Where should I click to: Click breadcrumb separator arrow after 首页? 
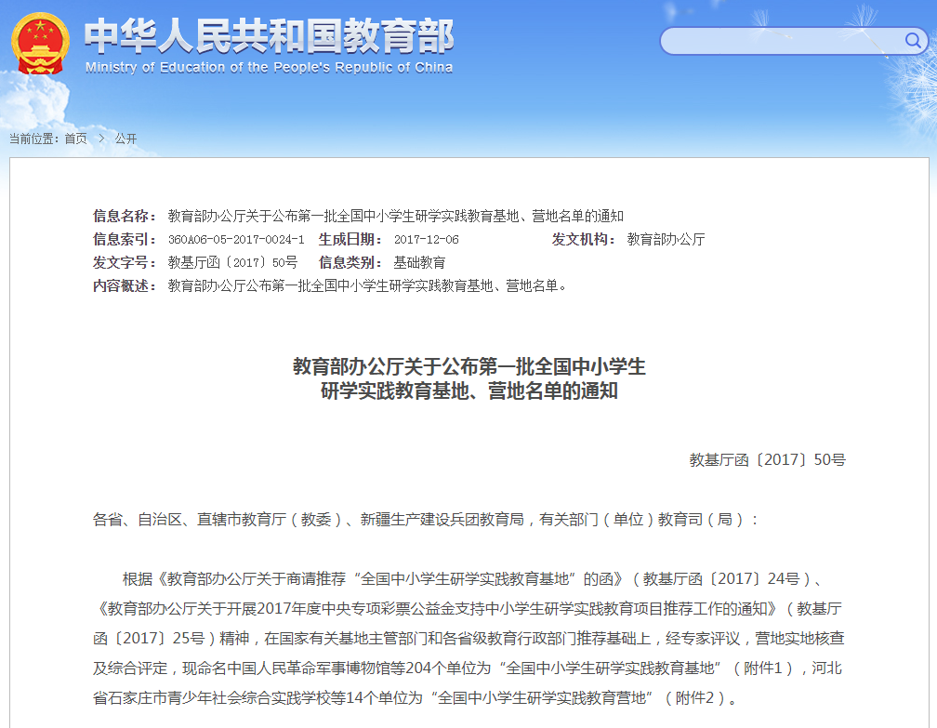tap(101, 139)
